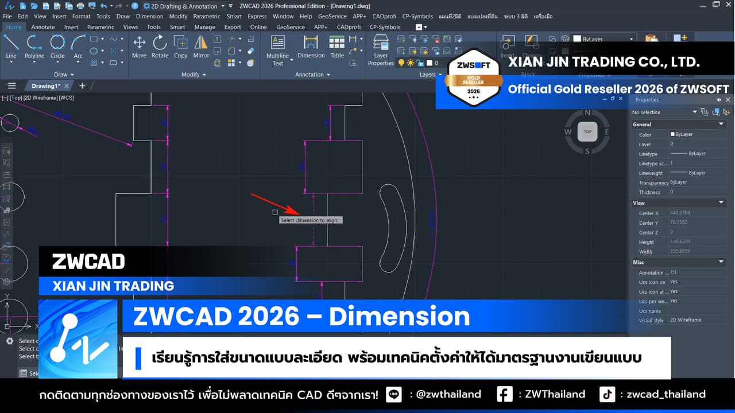Select the Drawing1* document tab
The image size is (735, 413).
pos(49,86)
